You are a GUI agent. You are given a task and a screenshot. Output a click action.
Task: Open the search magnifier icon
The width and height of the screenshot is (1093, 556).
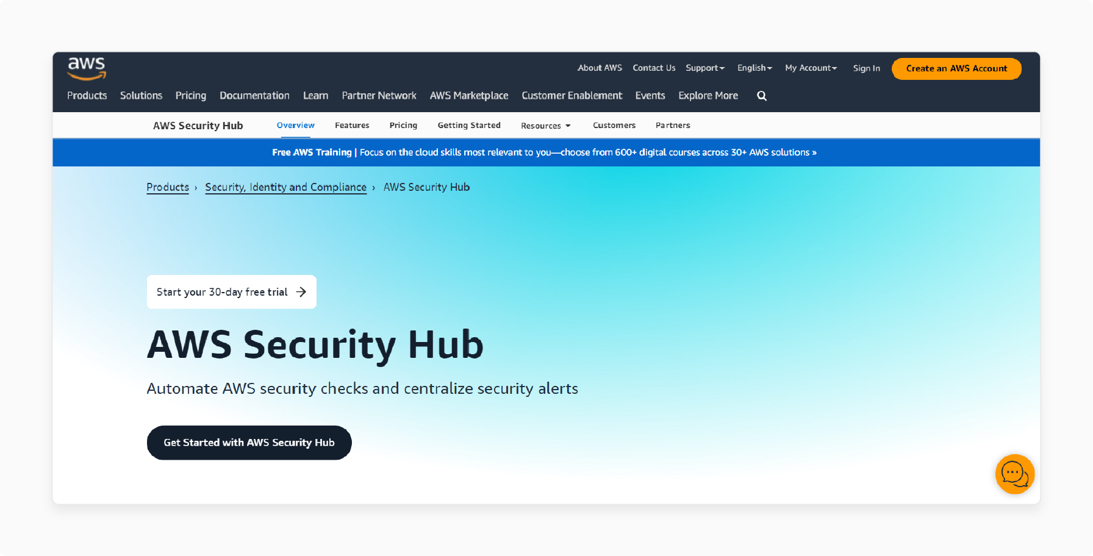(x=762, y=96)
